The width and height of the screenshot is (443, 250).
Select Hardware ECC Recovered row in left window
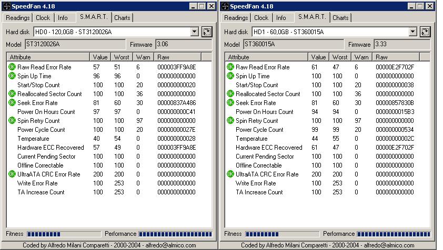pyautogui.click(x=109, y=147)
